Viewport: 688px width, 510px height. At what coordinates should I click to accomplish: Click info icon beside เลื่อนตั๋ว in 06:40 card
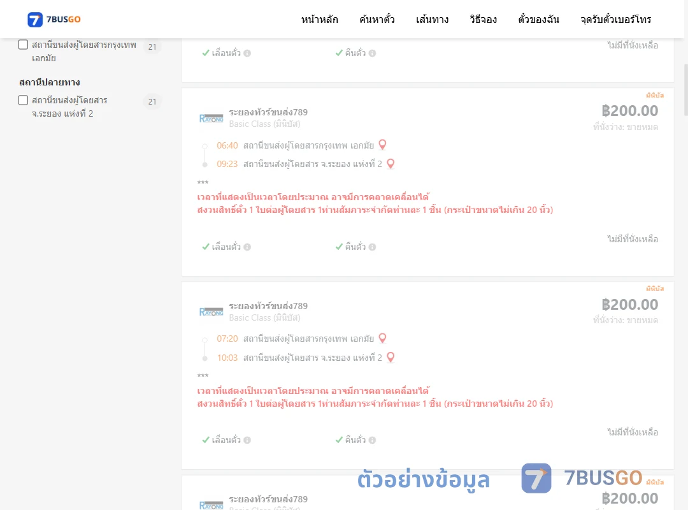247,247
